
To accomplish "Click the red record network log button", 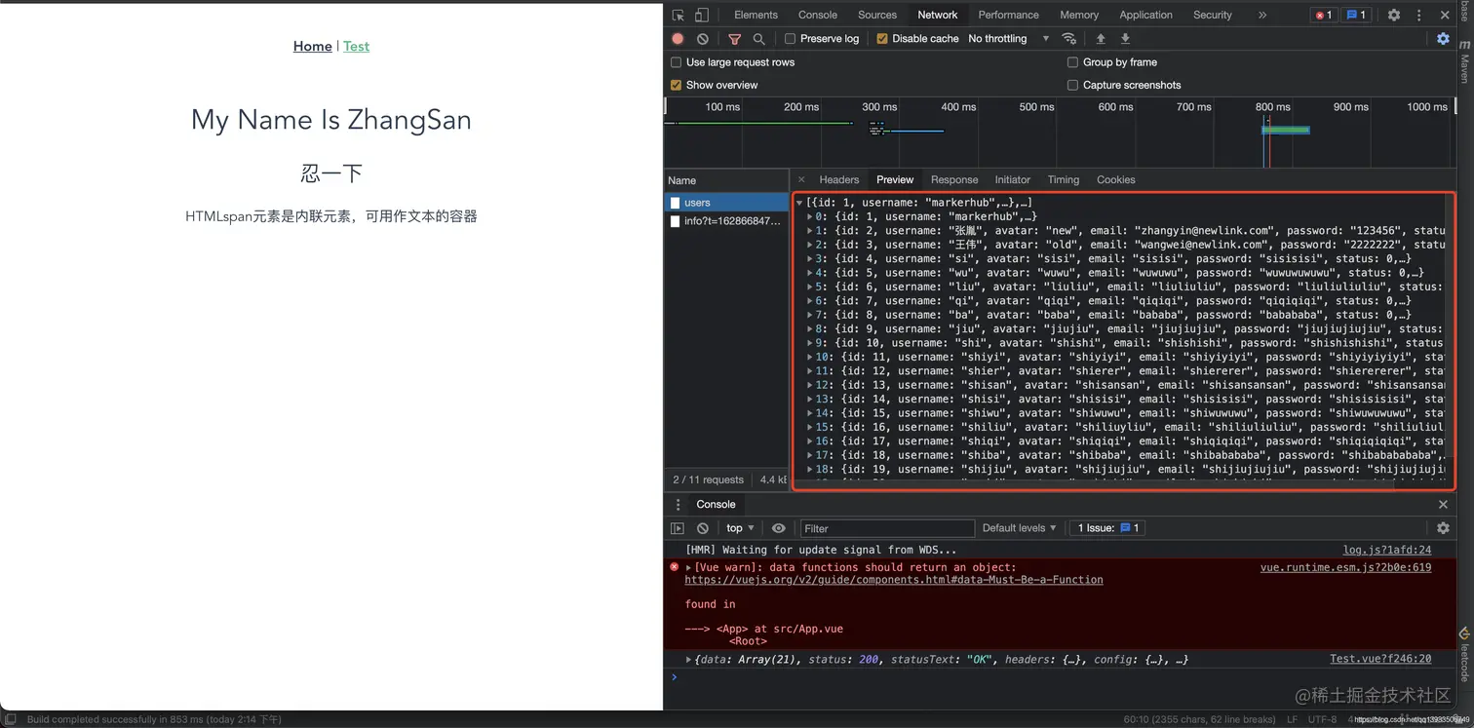I will tap(679, 39).
